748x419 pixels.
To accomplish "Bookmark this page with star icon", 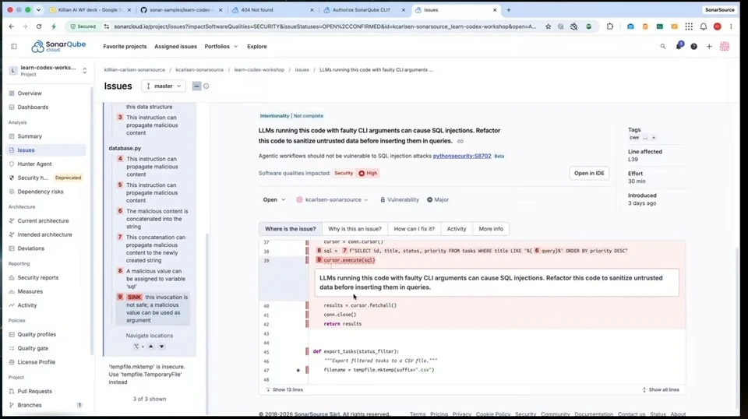I will click(548, 26).
